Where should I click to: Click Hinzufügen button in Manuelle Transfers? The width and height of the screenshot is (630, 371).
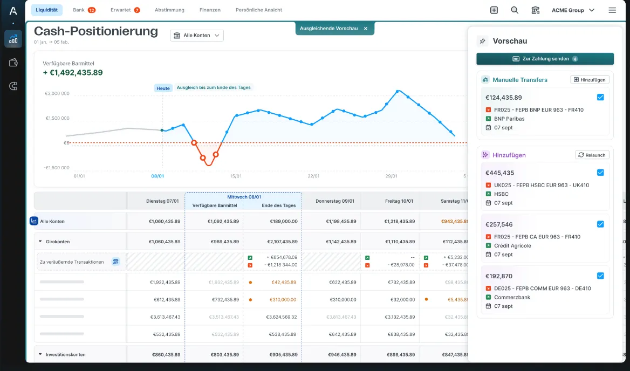coord(590,79)
